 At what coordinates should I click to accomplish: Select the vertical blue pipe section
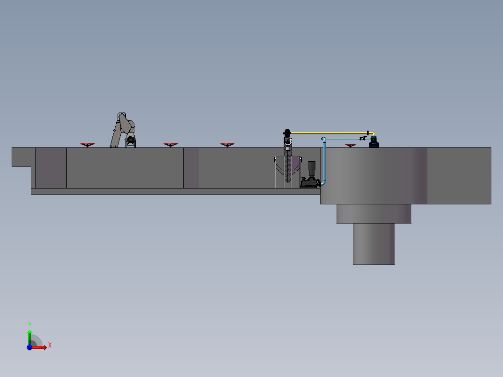tap(324, 162)
